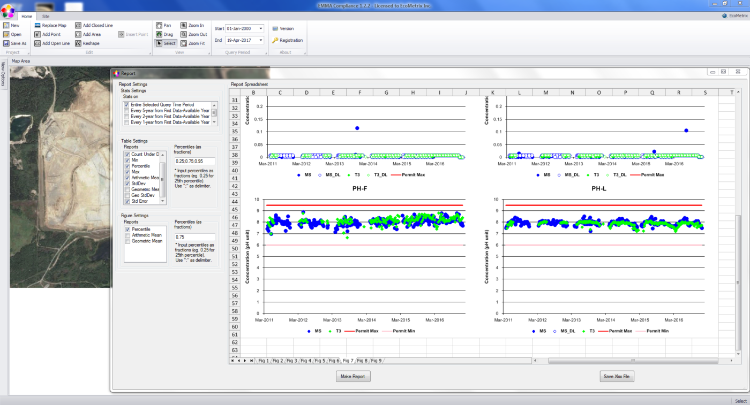Expand the Query Period group launcher
Viewport: 750px width, 405px height.
click(265, 52)
